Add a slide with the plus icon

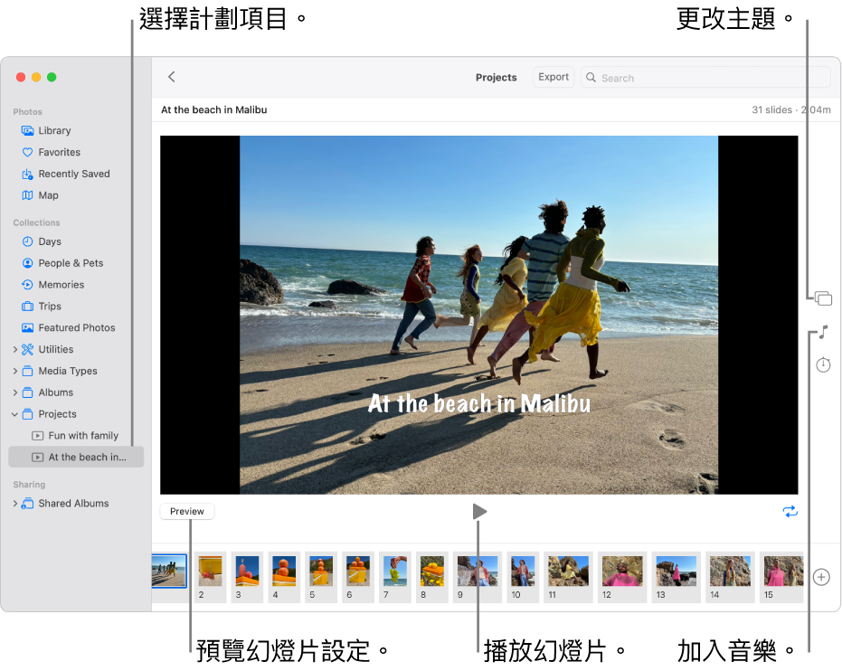tap(821, 577)
